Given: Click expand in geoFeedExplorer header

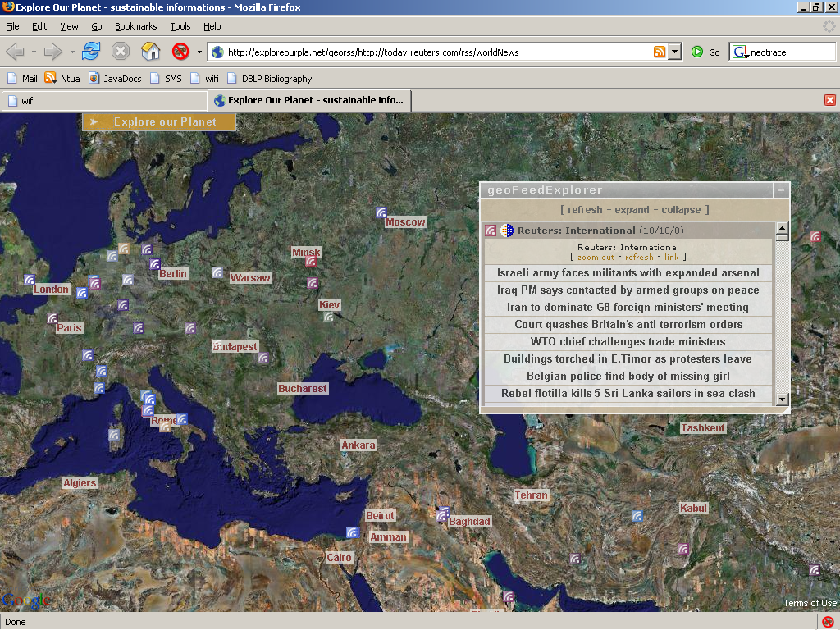Looking at the screenshot, I should coord(632,209).
